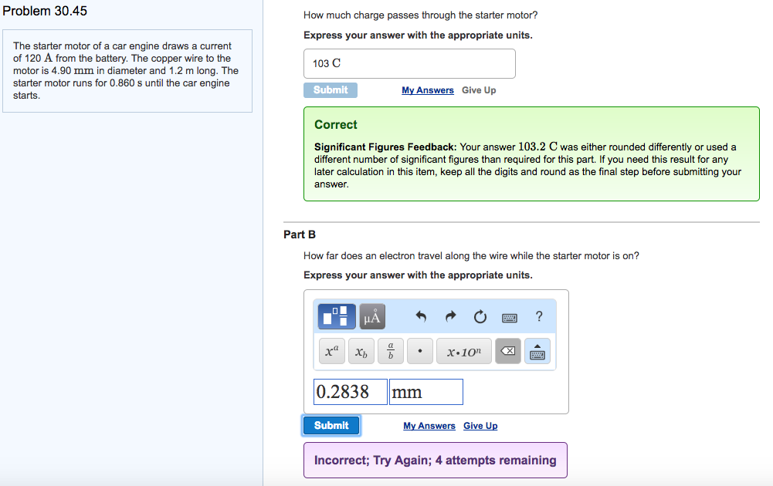773x486 pixels.
Task: Insert a fraction a/b template
Action: coord(391,352)
